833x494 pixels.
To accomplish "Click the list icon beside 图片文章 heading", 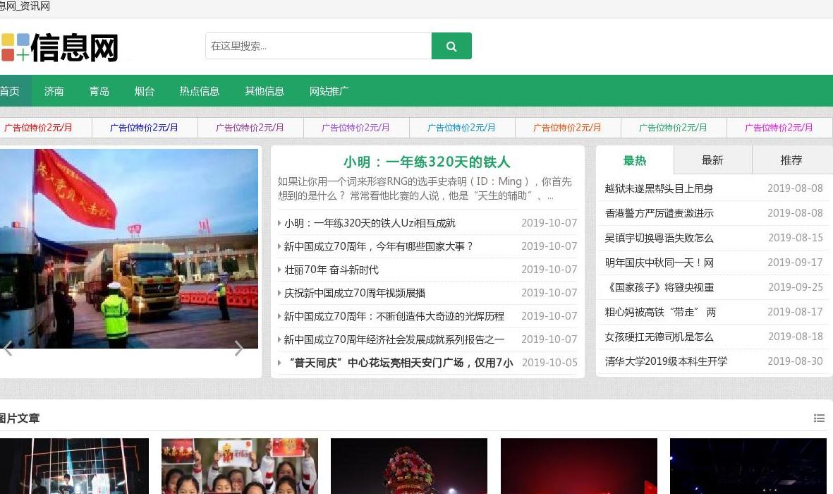I will click(x=819, y=418).
